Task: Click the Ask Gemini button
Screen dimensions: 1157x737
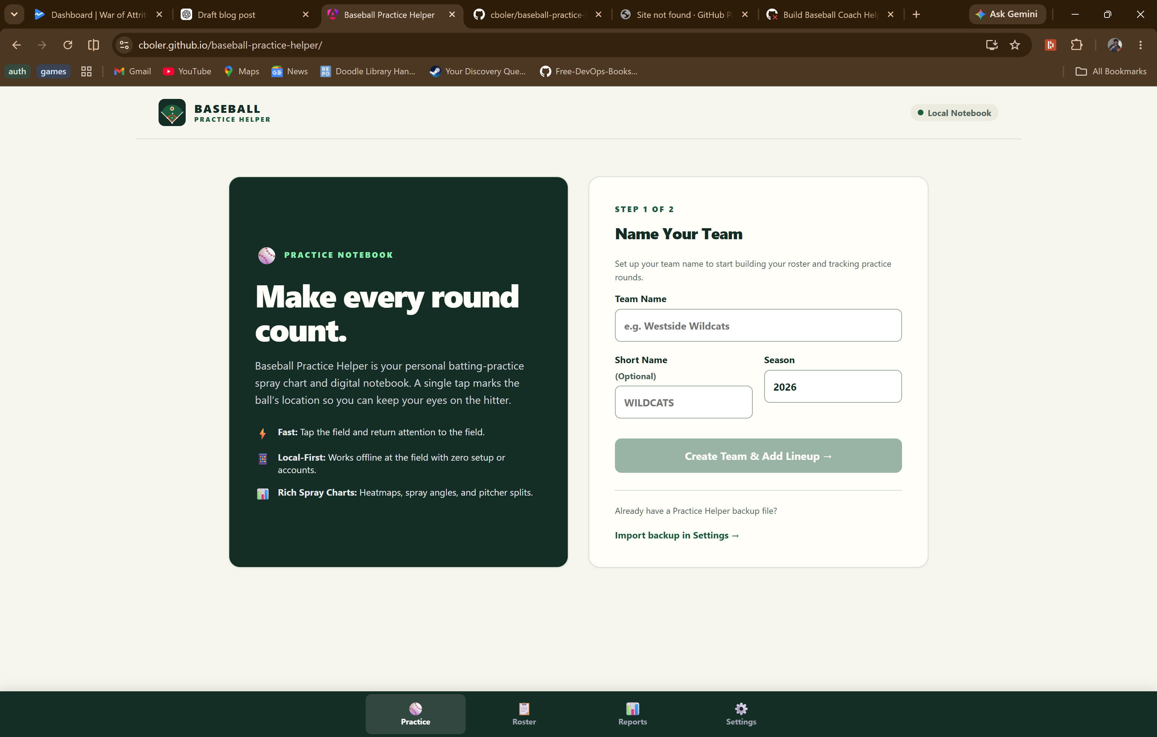Action: pos(1007,14)
